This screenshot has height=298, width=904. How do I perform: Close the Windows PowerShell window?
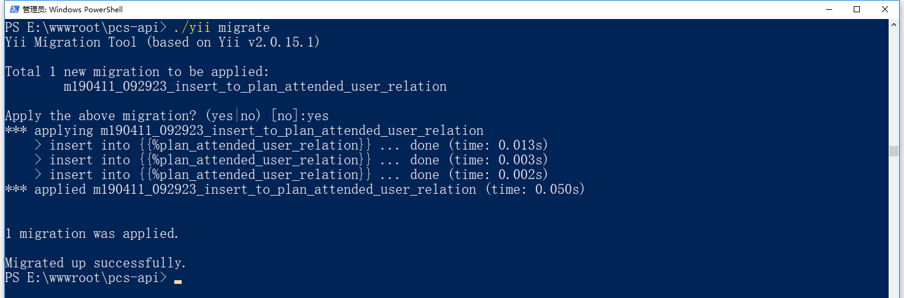coord(885,9)
